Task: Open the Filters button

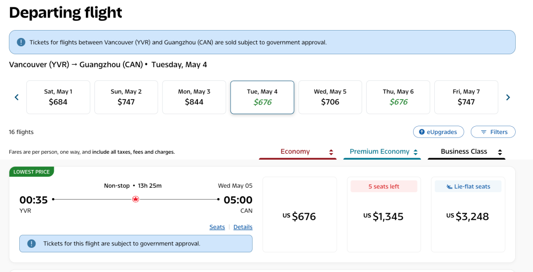Action: (493, 132)
